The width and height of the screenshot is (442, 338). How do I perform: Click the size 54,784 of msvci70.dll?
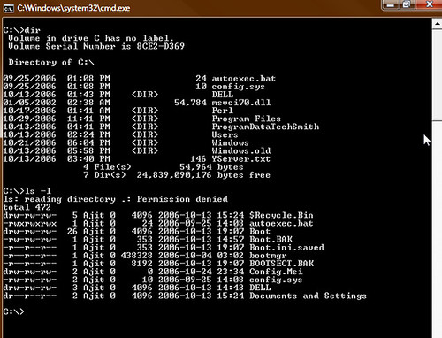coord(190,103)
